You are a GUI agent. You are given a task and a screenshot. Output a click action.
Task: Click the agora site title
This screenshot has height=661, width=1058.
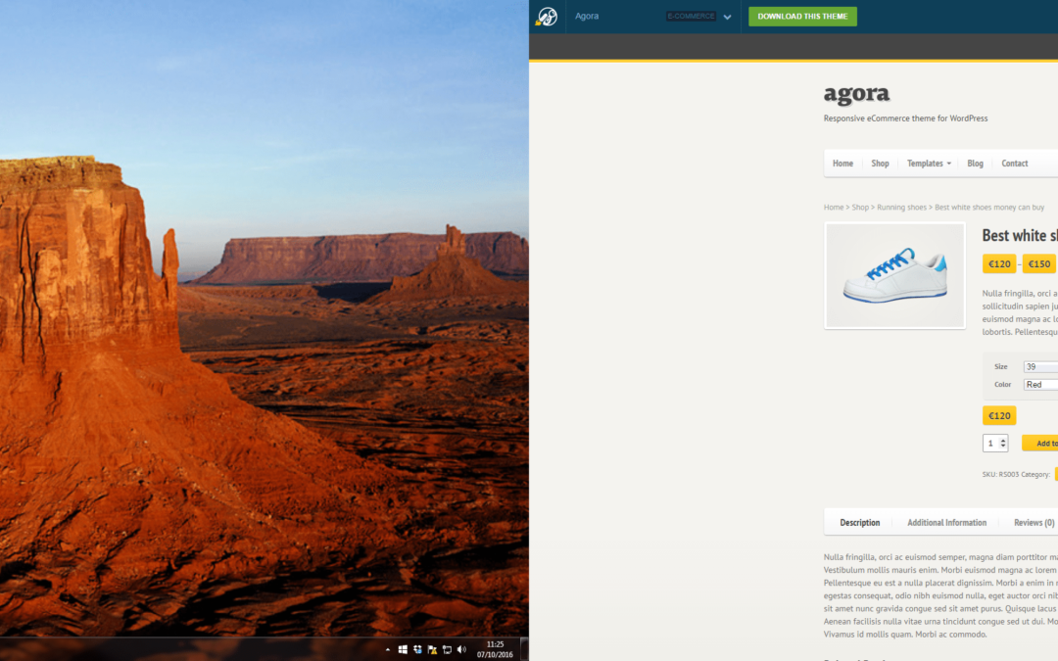(x=856, y=94)
